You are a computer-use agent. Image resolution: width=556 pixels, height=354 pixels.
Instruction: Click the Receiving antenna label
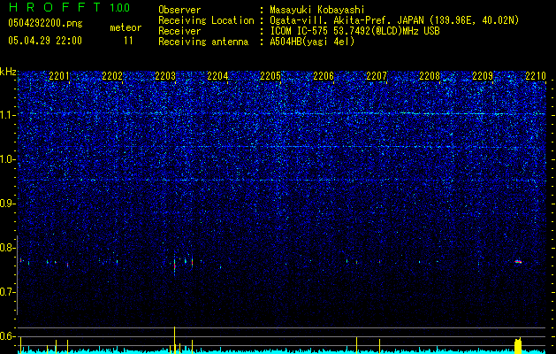coord(203,42)
